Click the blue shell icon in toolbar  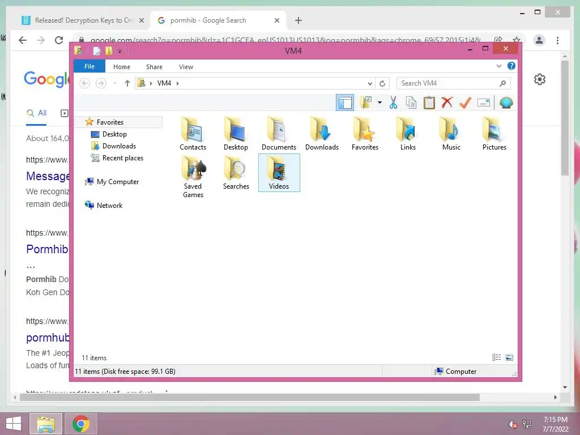click(506, 103)
